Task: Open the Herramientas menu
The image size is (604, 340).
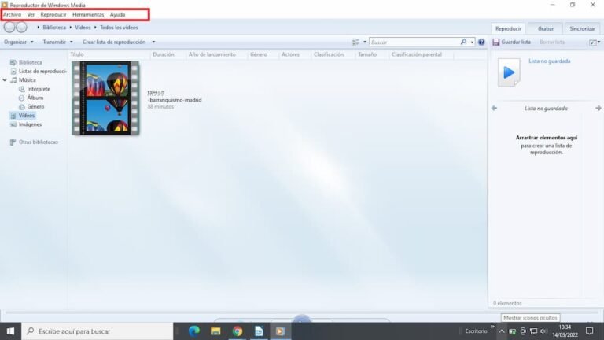Action: 87,14
